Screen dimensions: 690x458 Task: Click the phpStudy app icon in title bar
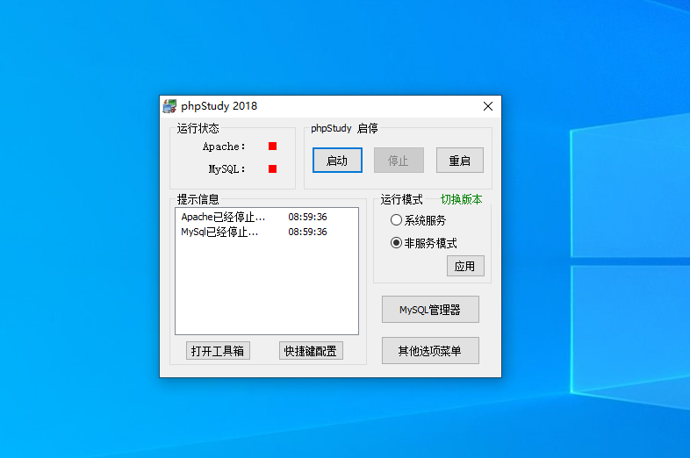coord(169,106)
